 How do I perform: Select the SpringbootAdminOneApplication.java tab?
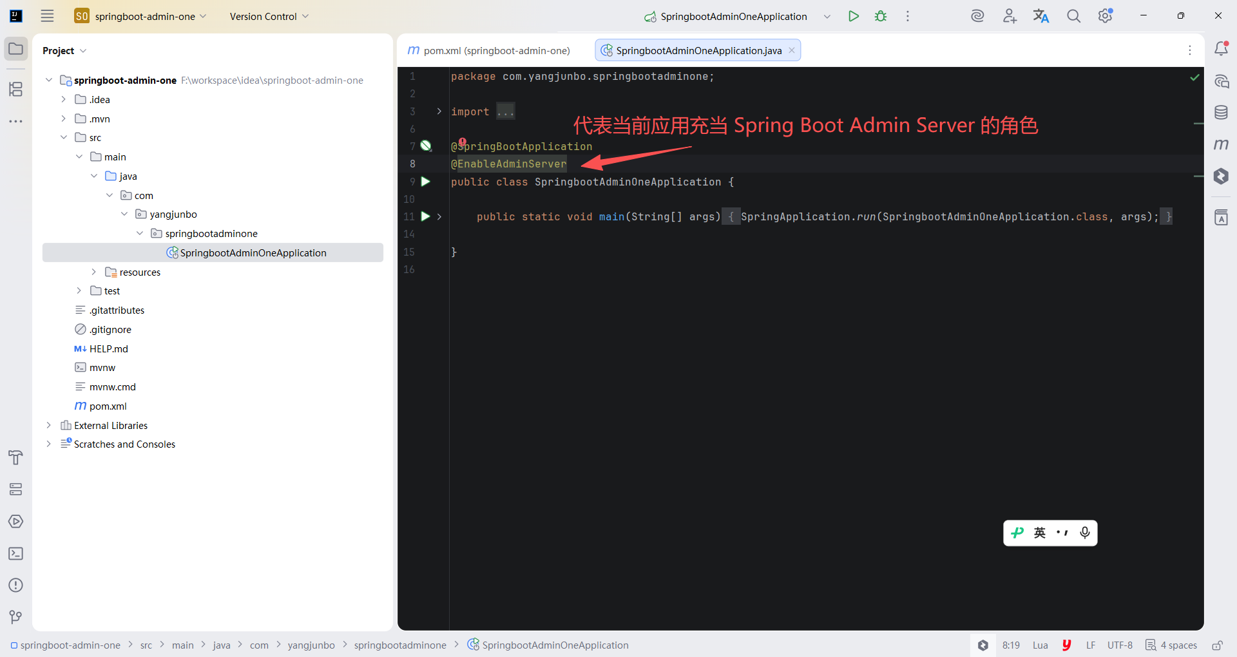pyautogui.click(x=698, y=50)
